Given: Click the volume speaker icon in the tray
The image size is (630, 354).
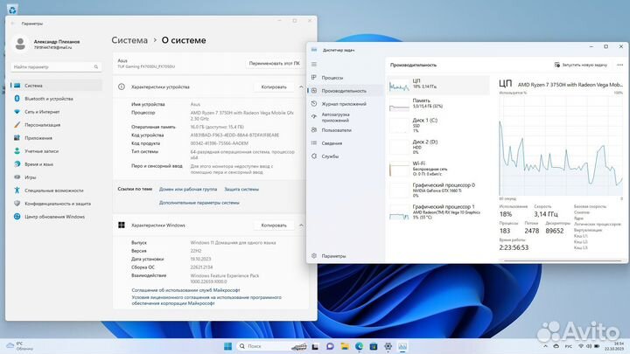Looking at the screenshot, I should tap(589, 346).
